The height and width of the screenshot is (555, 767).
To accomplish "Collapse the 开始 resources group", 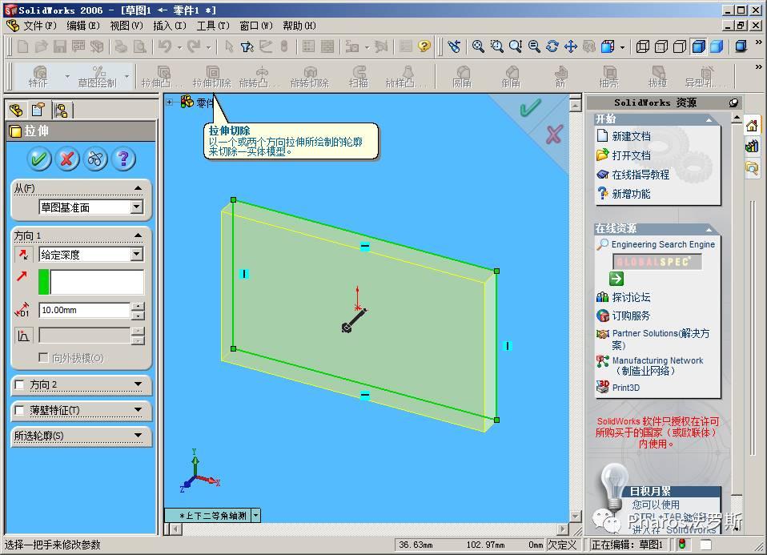I will point(709,119).
